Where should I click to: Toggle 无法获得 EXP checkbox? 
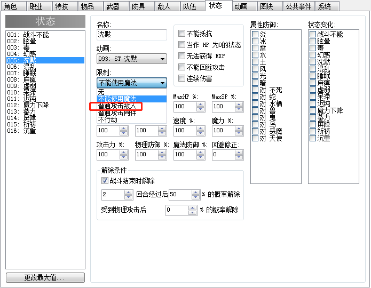(181, 56)
